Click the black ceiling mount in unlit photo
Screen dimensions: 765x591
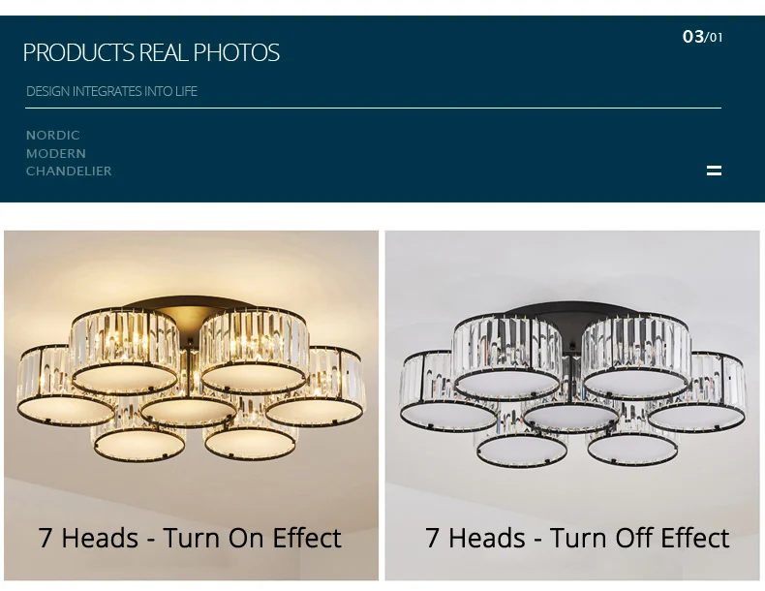(x=570, y=317)
